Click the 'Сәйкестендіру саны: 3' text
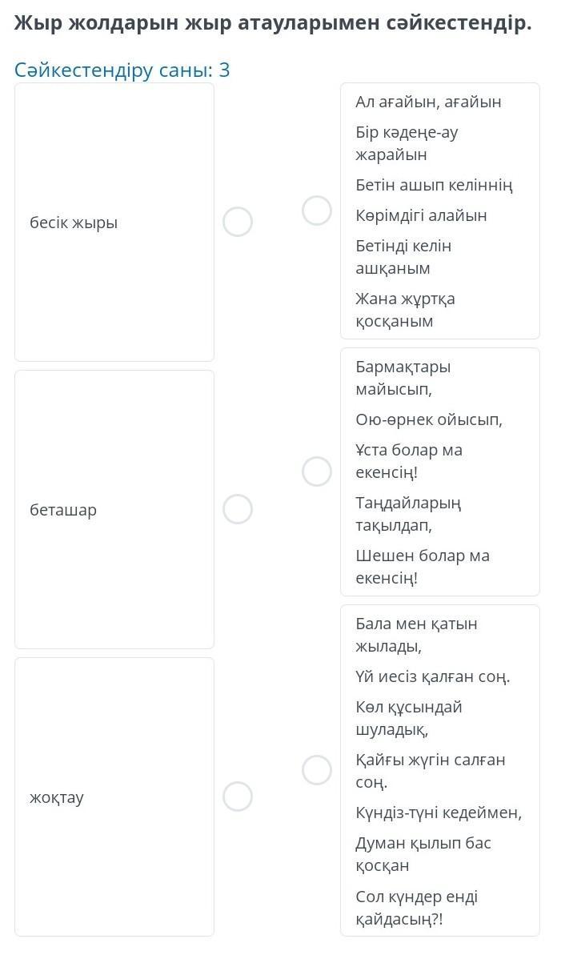565x971 pixels. 122,70
